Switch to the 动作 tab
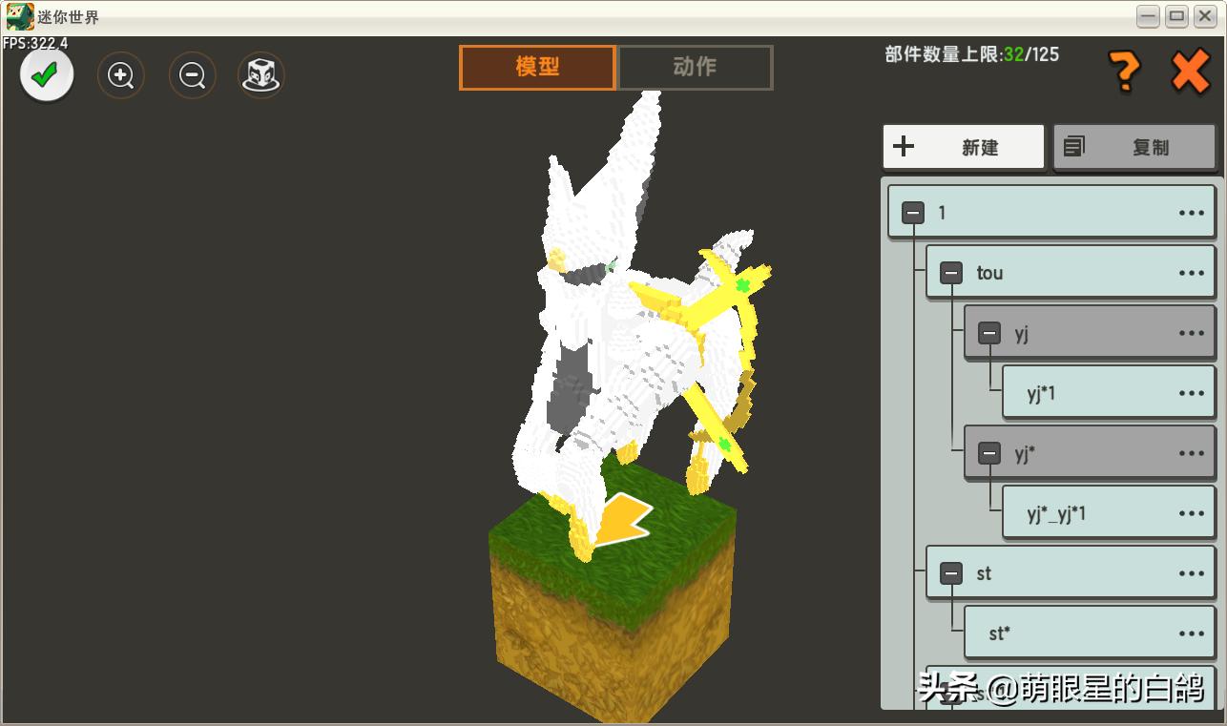Screen dimensions: 1227x726 coord(695,67)
